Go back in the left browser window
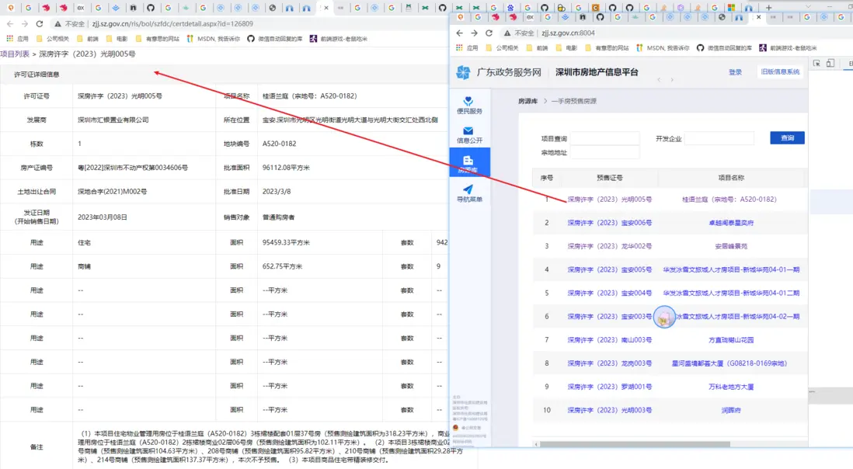Viewport: 853px width, 469px height. [10, 24]
